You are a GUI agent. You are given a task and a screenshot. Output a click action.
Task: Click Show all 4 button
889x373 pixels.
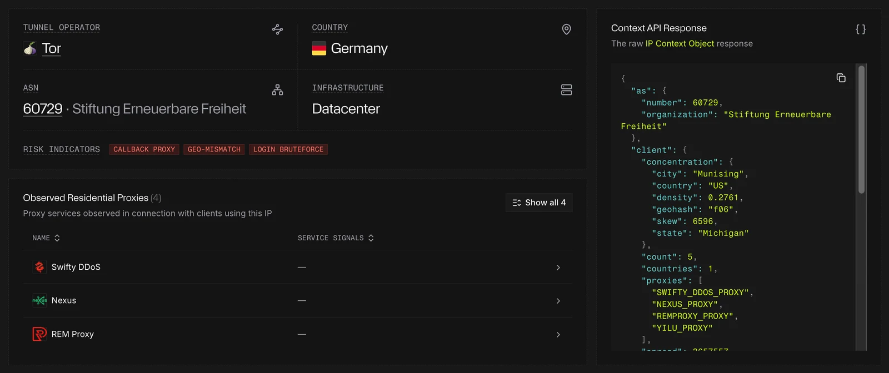(539, 203)
